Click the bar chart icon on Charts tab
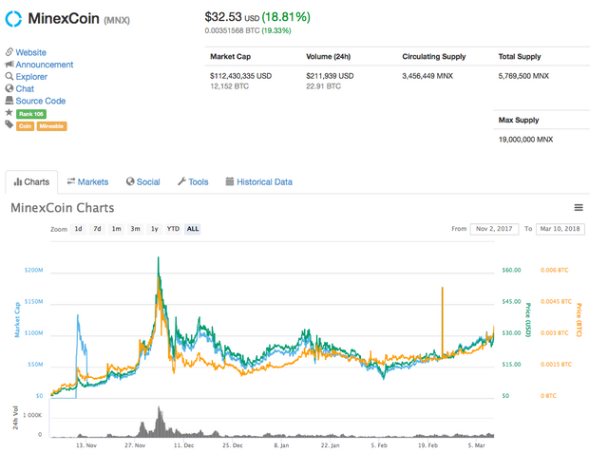Viewport: 608px width, 453px height. [x=17, y=181]
